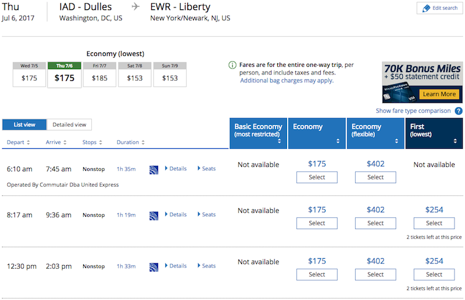Show Seats for the 8:17 am flight
Viewport: 465px width, 300px height.
pyautogui.click(x=207, y=215)
